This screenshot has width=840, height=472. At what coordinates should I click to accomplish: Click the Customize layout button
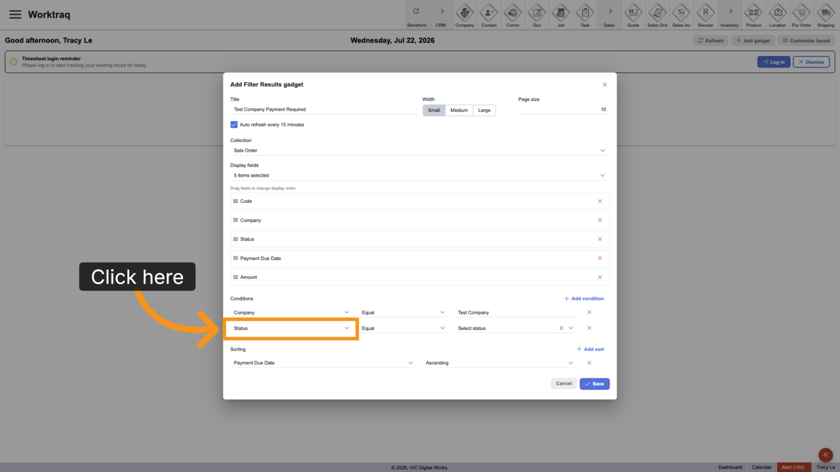coord(806,40)
